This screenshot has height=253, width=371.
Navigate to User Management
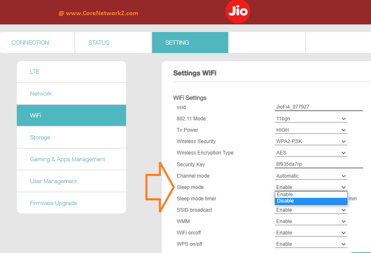(53, 181)
